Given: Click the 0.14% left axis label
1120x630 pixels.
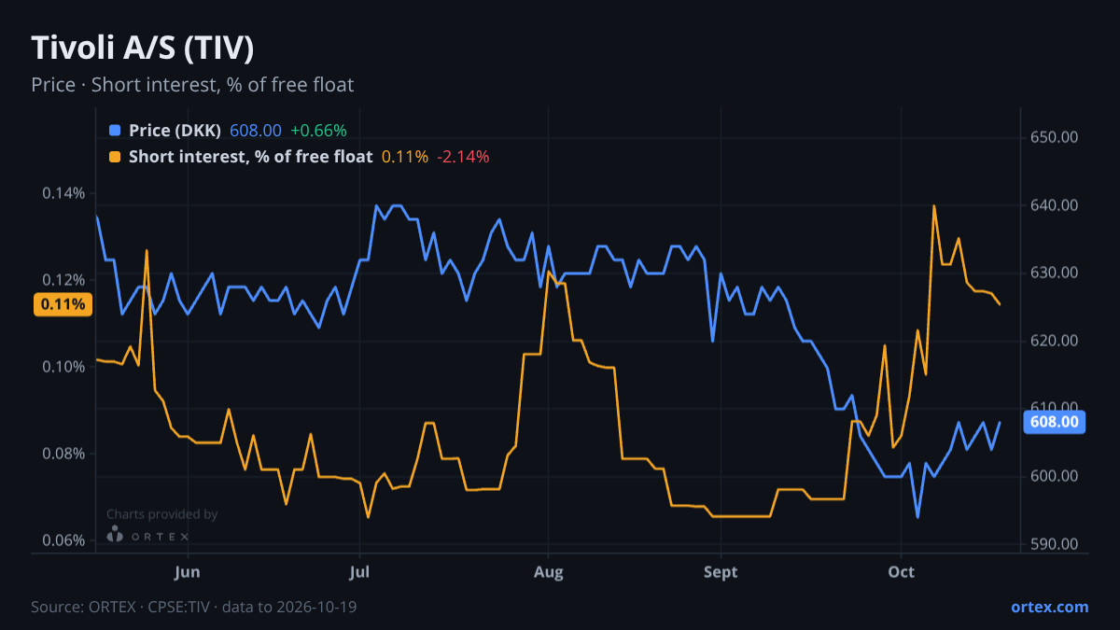Looking at the screenshot, I should click(x=63, y=193).
